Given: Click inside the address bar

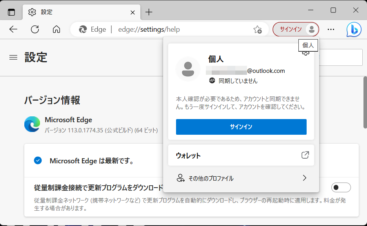Looking at the screenshot, I should tap(165, 29).
